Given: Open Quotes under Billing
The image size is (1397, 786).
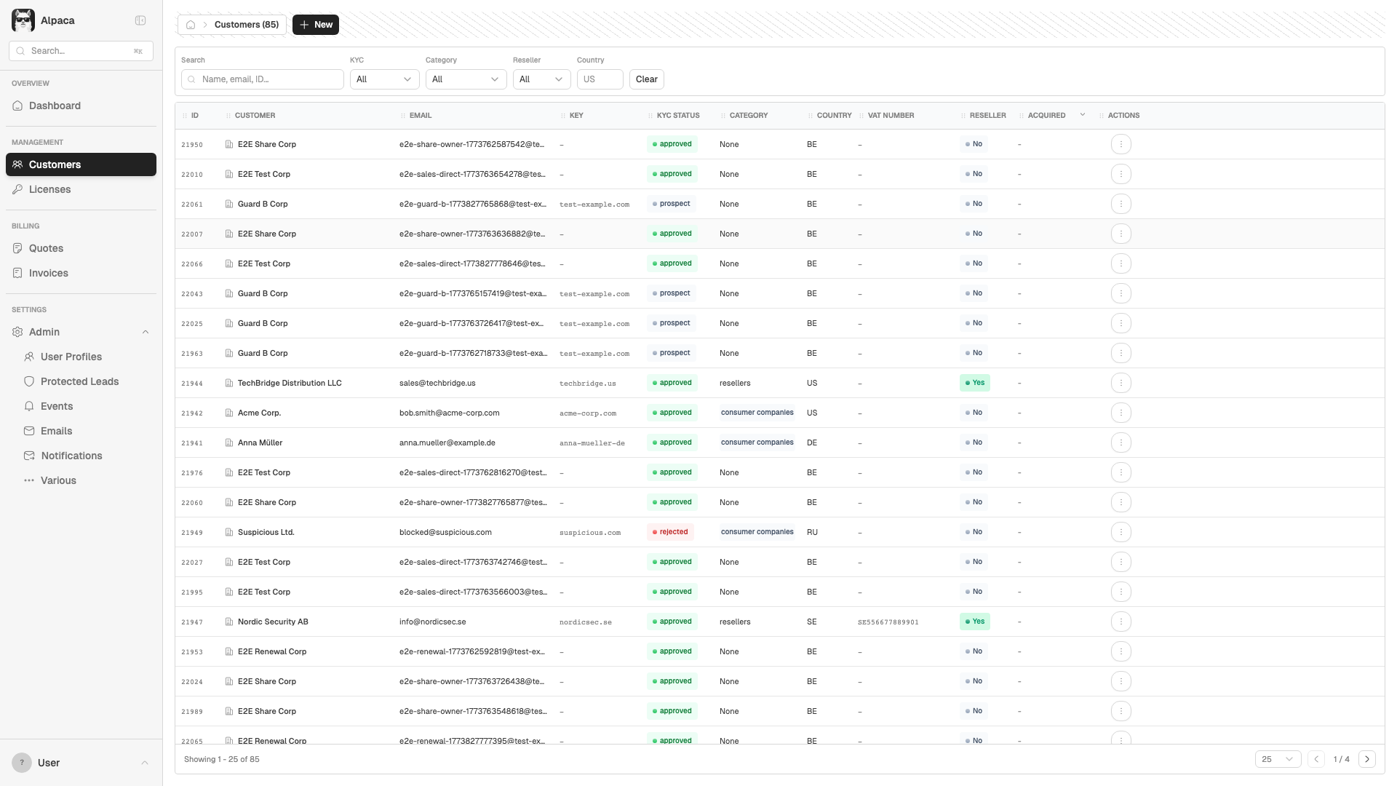Looking at the screenshot, I should pyautogui.click(x=47, y=248).
